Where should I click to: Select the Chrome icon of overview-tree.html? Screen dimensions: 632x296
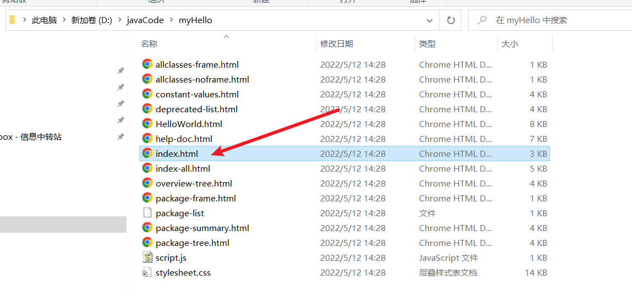[x=147, y=183]
